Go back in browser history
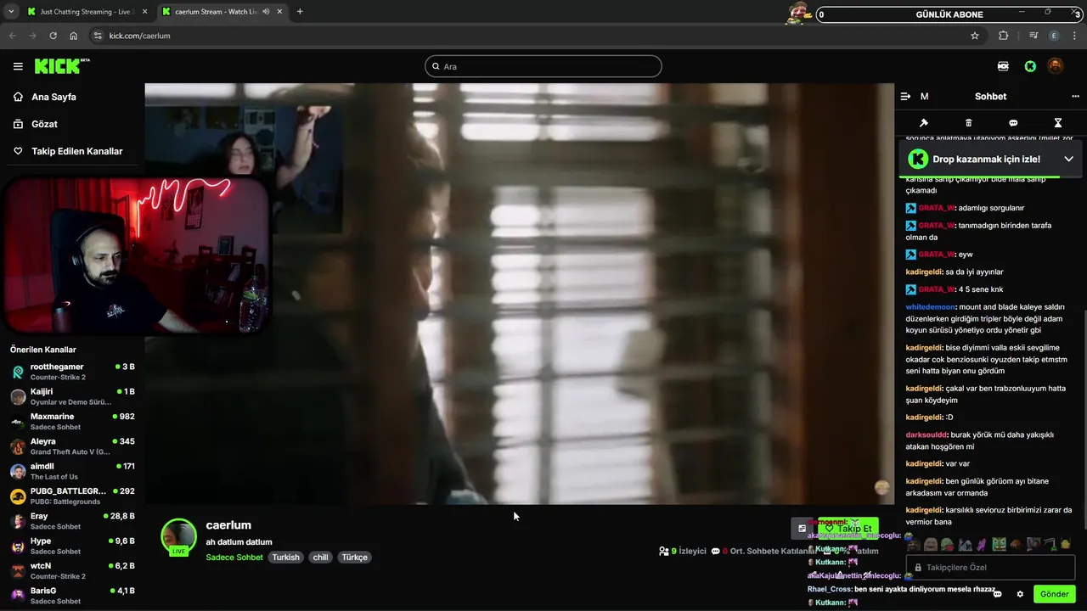The image size is (1087, 611). click(13, 36)
